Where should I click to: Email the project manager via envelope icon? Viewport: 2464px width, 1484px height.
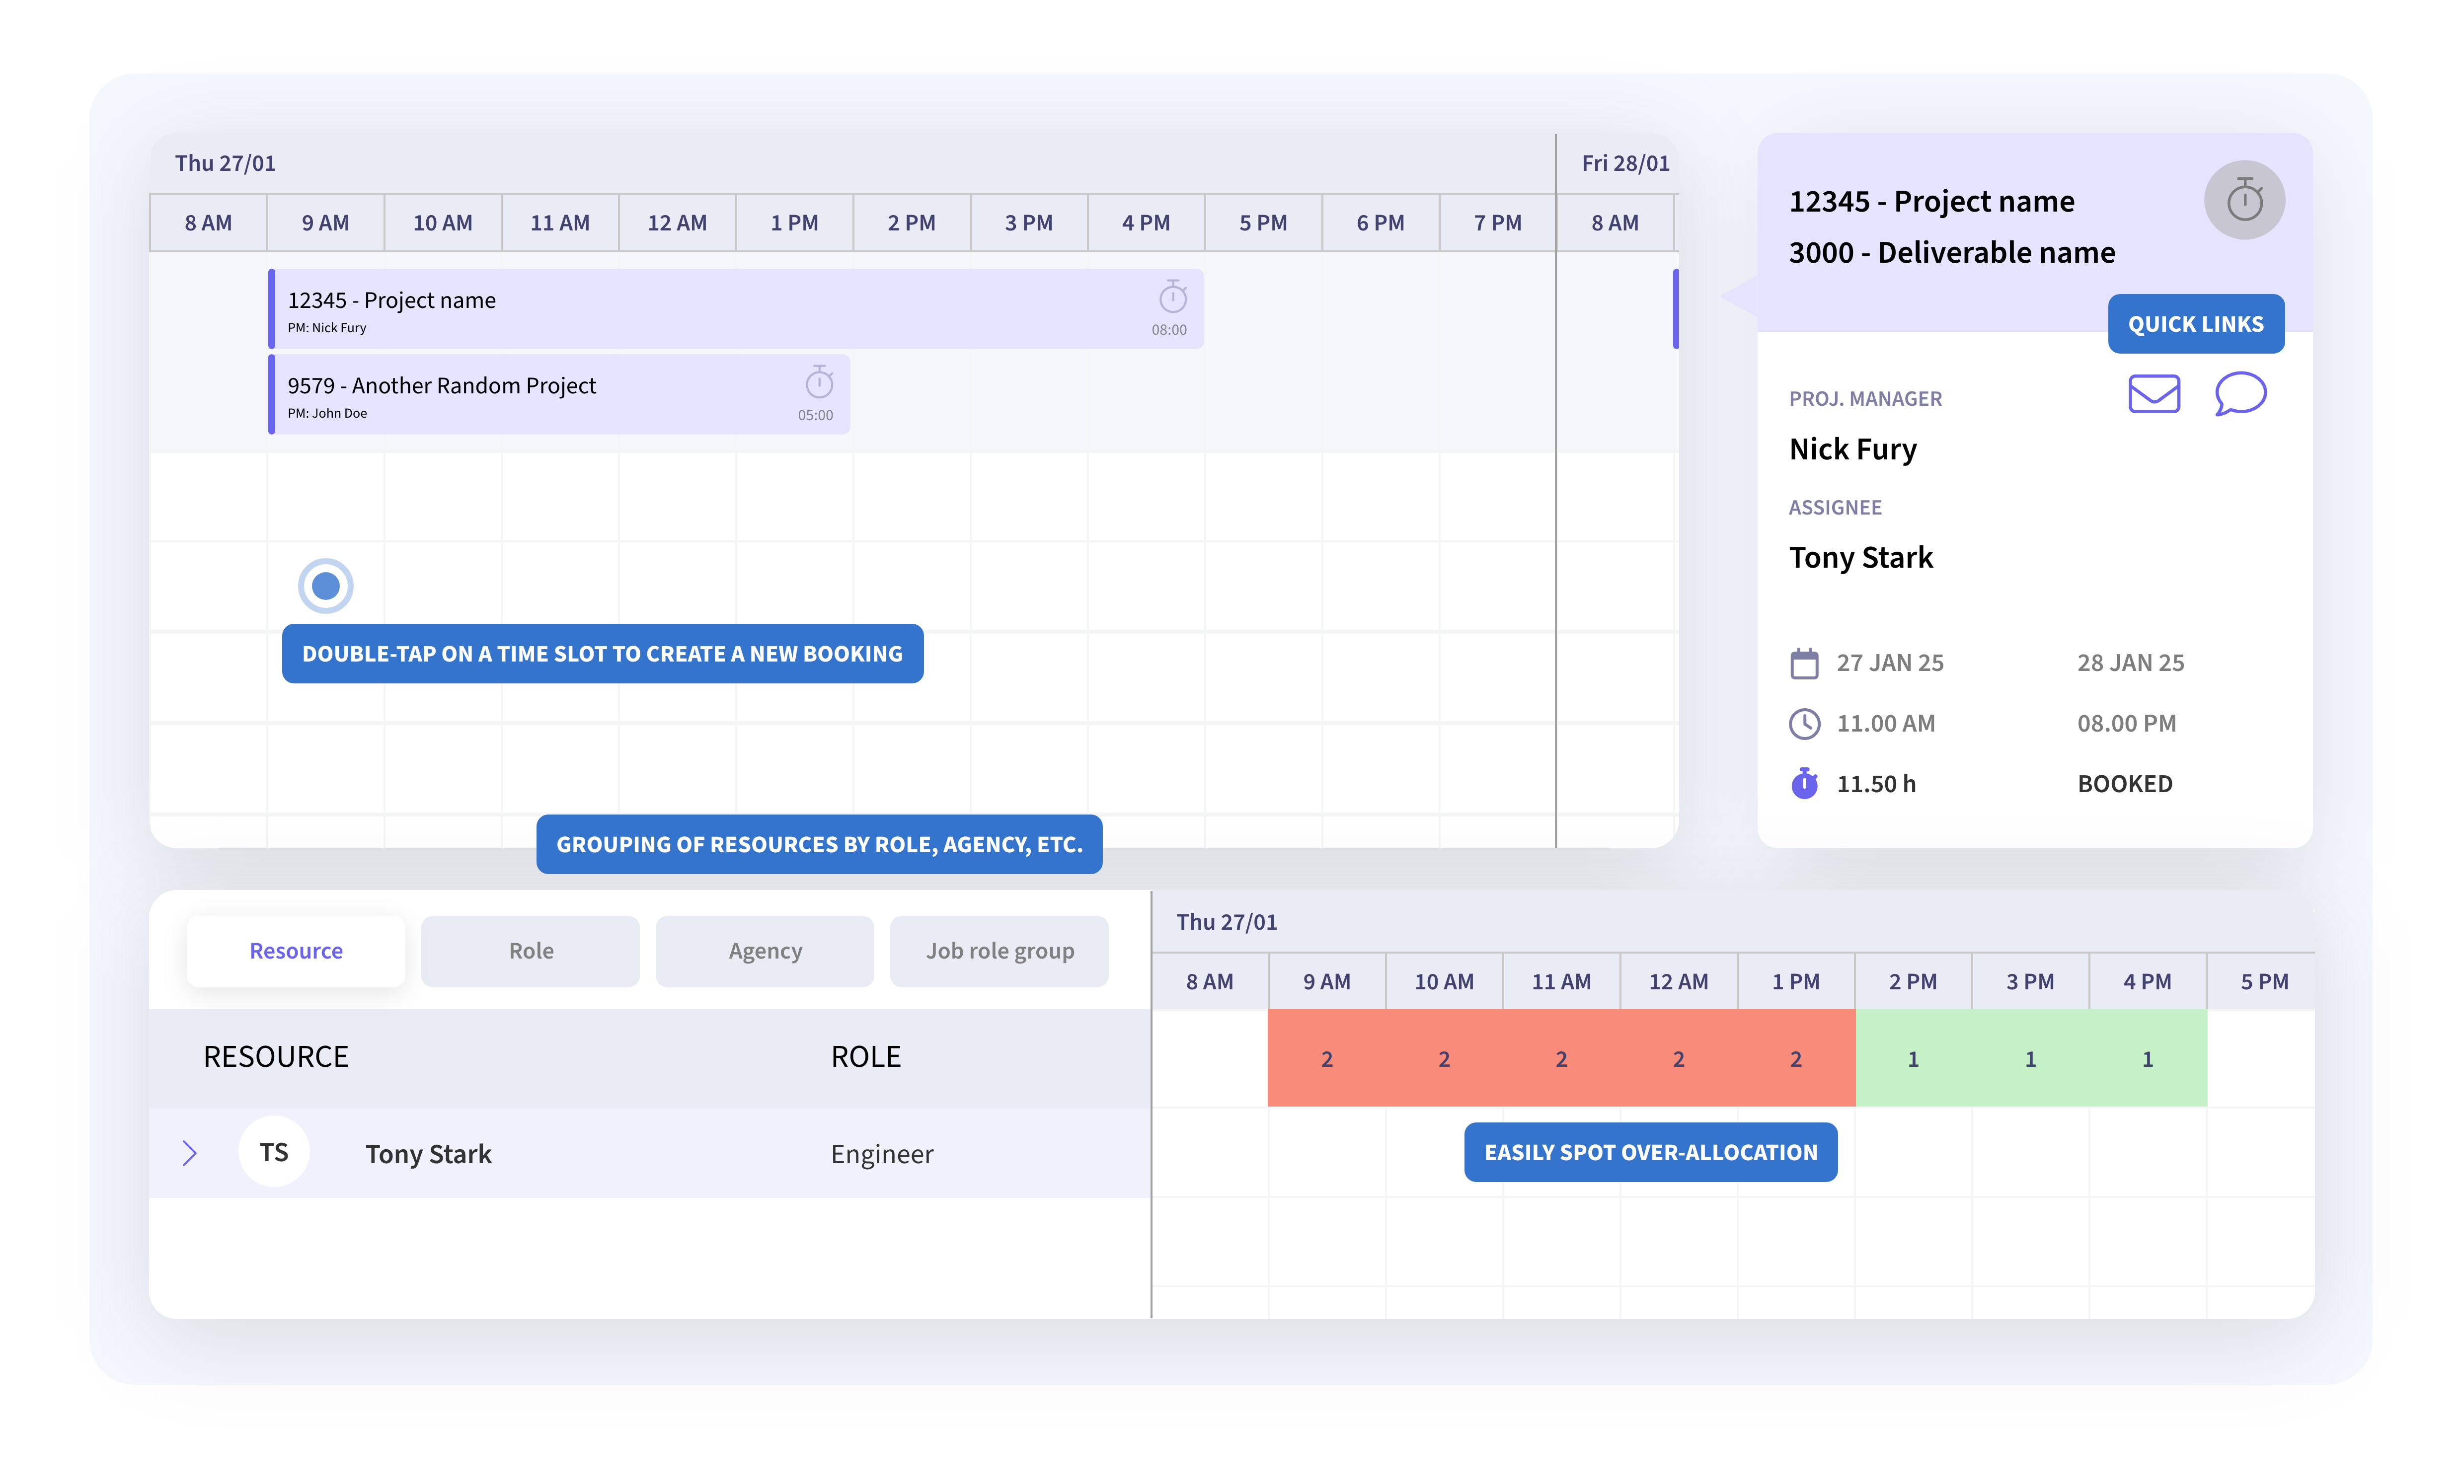pos(2153,394)
